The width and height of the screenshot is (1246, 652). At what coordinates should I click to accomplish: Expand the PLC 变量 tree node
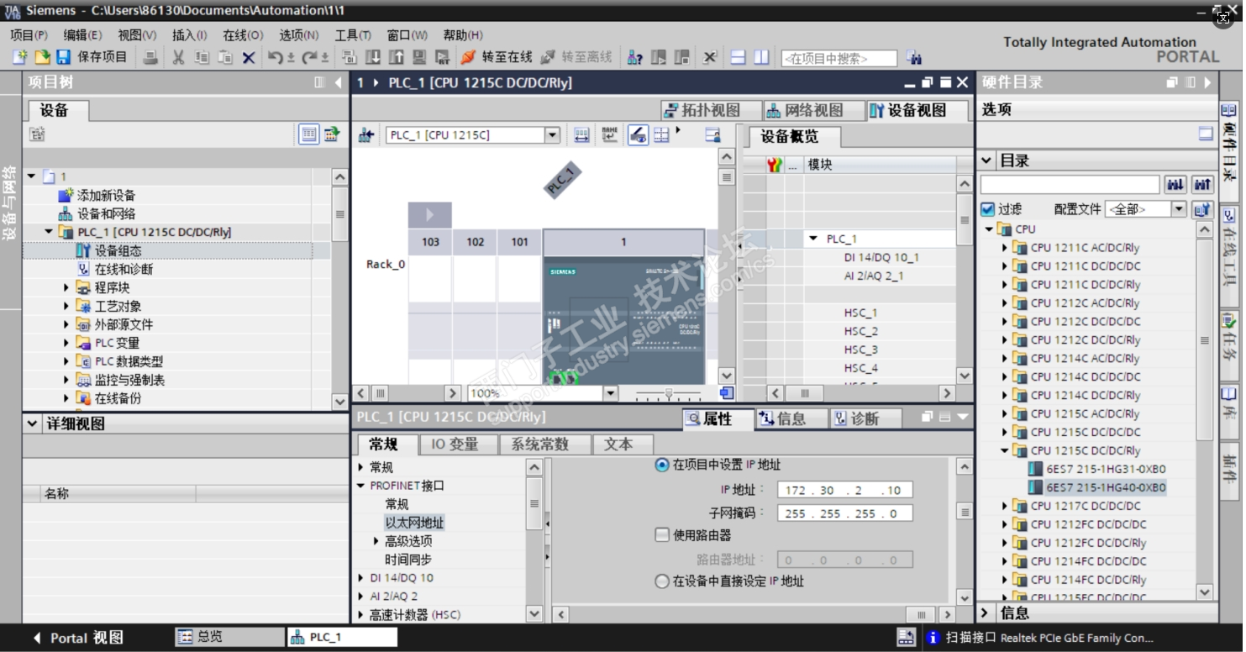coord(66,343)
